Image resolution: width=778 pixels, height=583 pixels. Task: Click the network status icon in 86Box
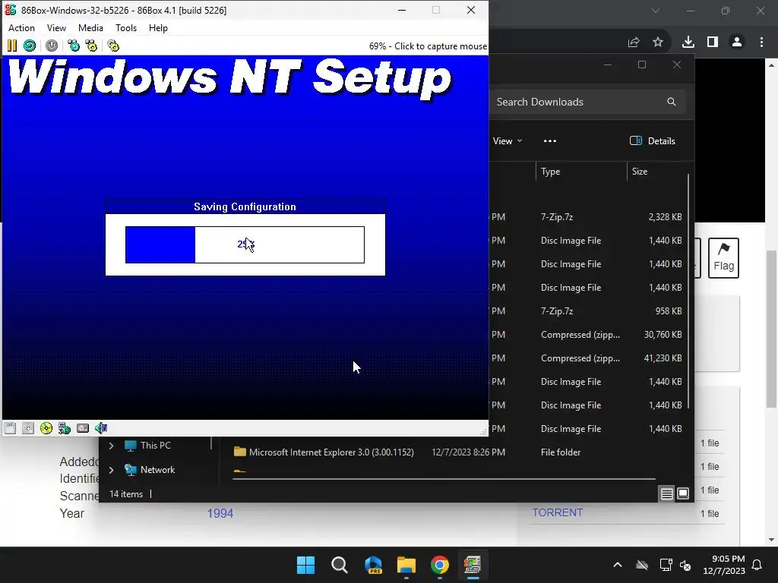(x=65, y=428)
